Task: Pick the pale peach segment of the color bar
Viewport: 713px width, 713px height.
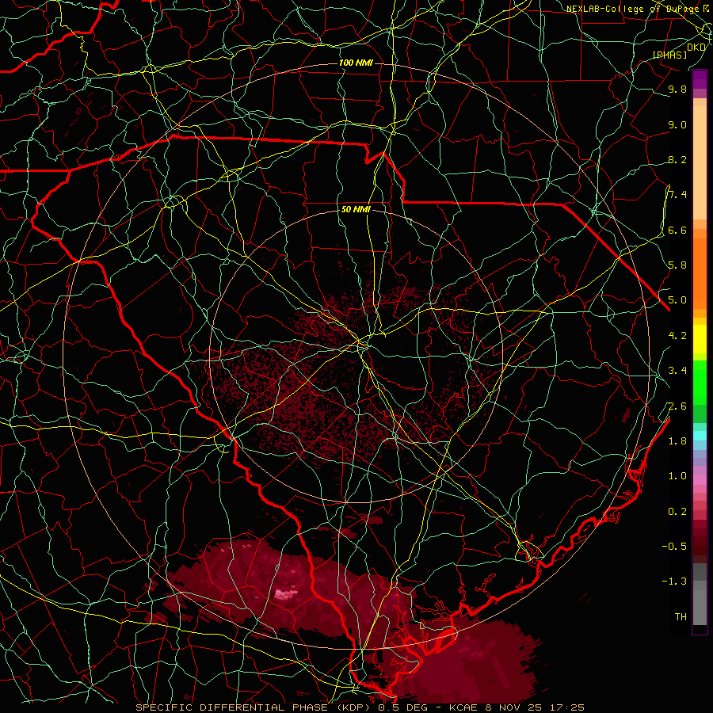Action: 700,164
